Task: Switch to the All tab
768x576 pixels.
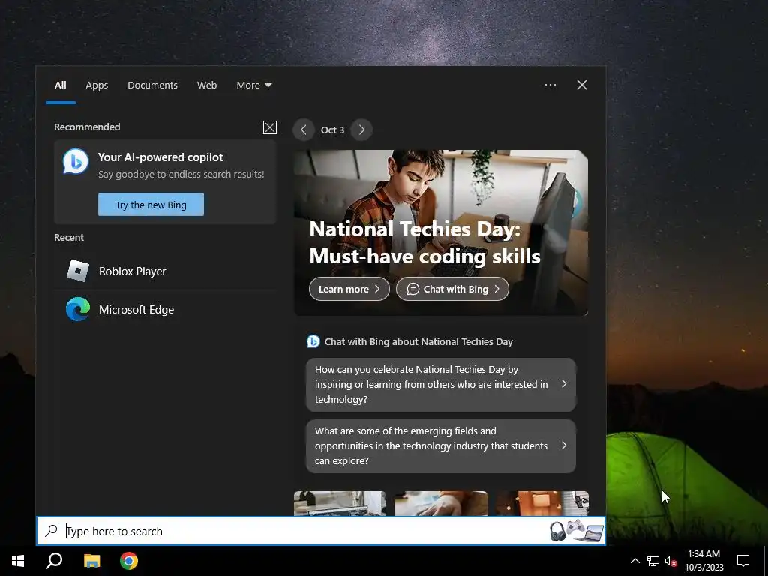Action: click(60, 85)
